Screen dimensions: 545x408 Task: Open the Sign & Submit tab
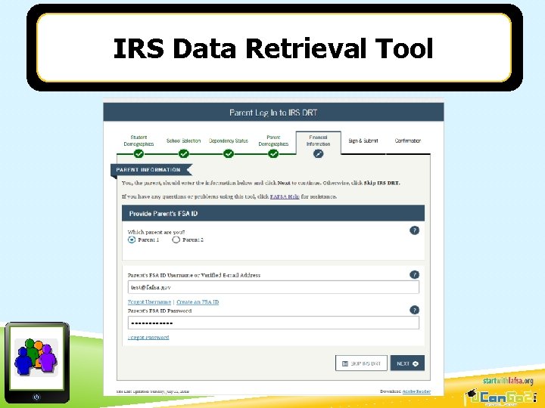pyautogui.click(x=363, y=141)
